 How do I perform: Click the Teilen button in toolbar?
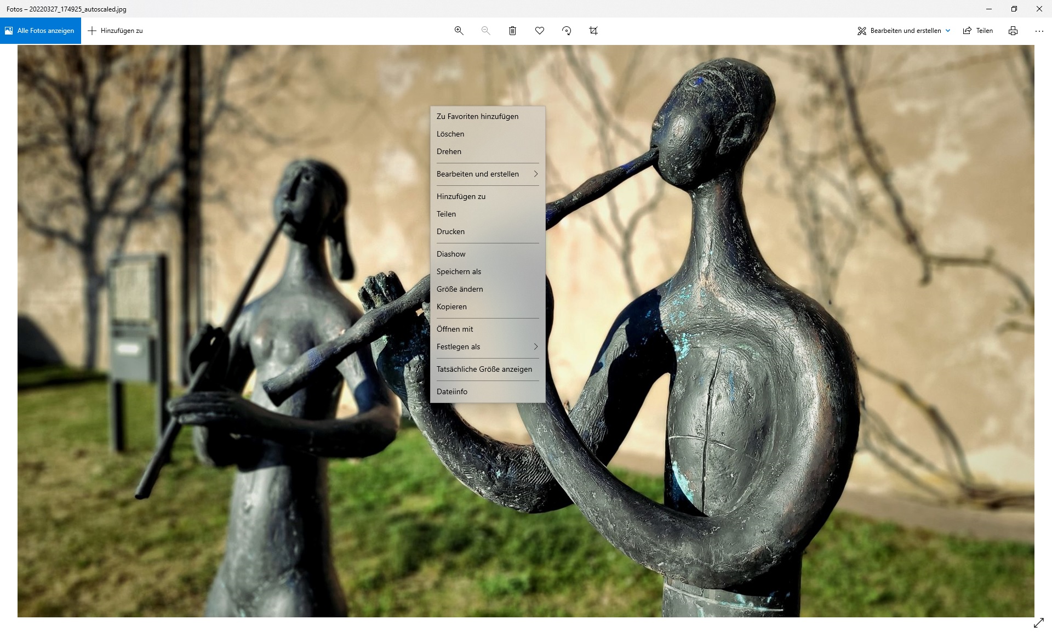[978, 31]
